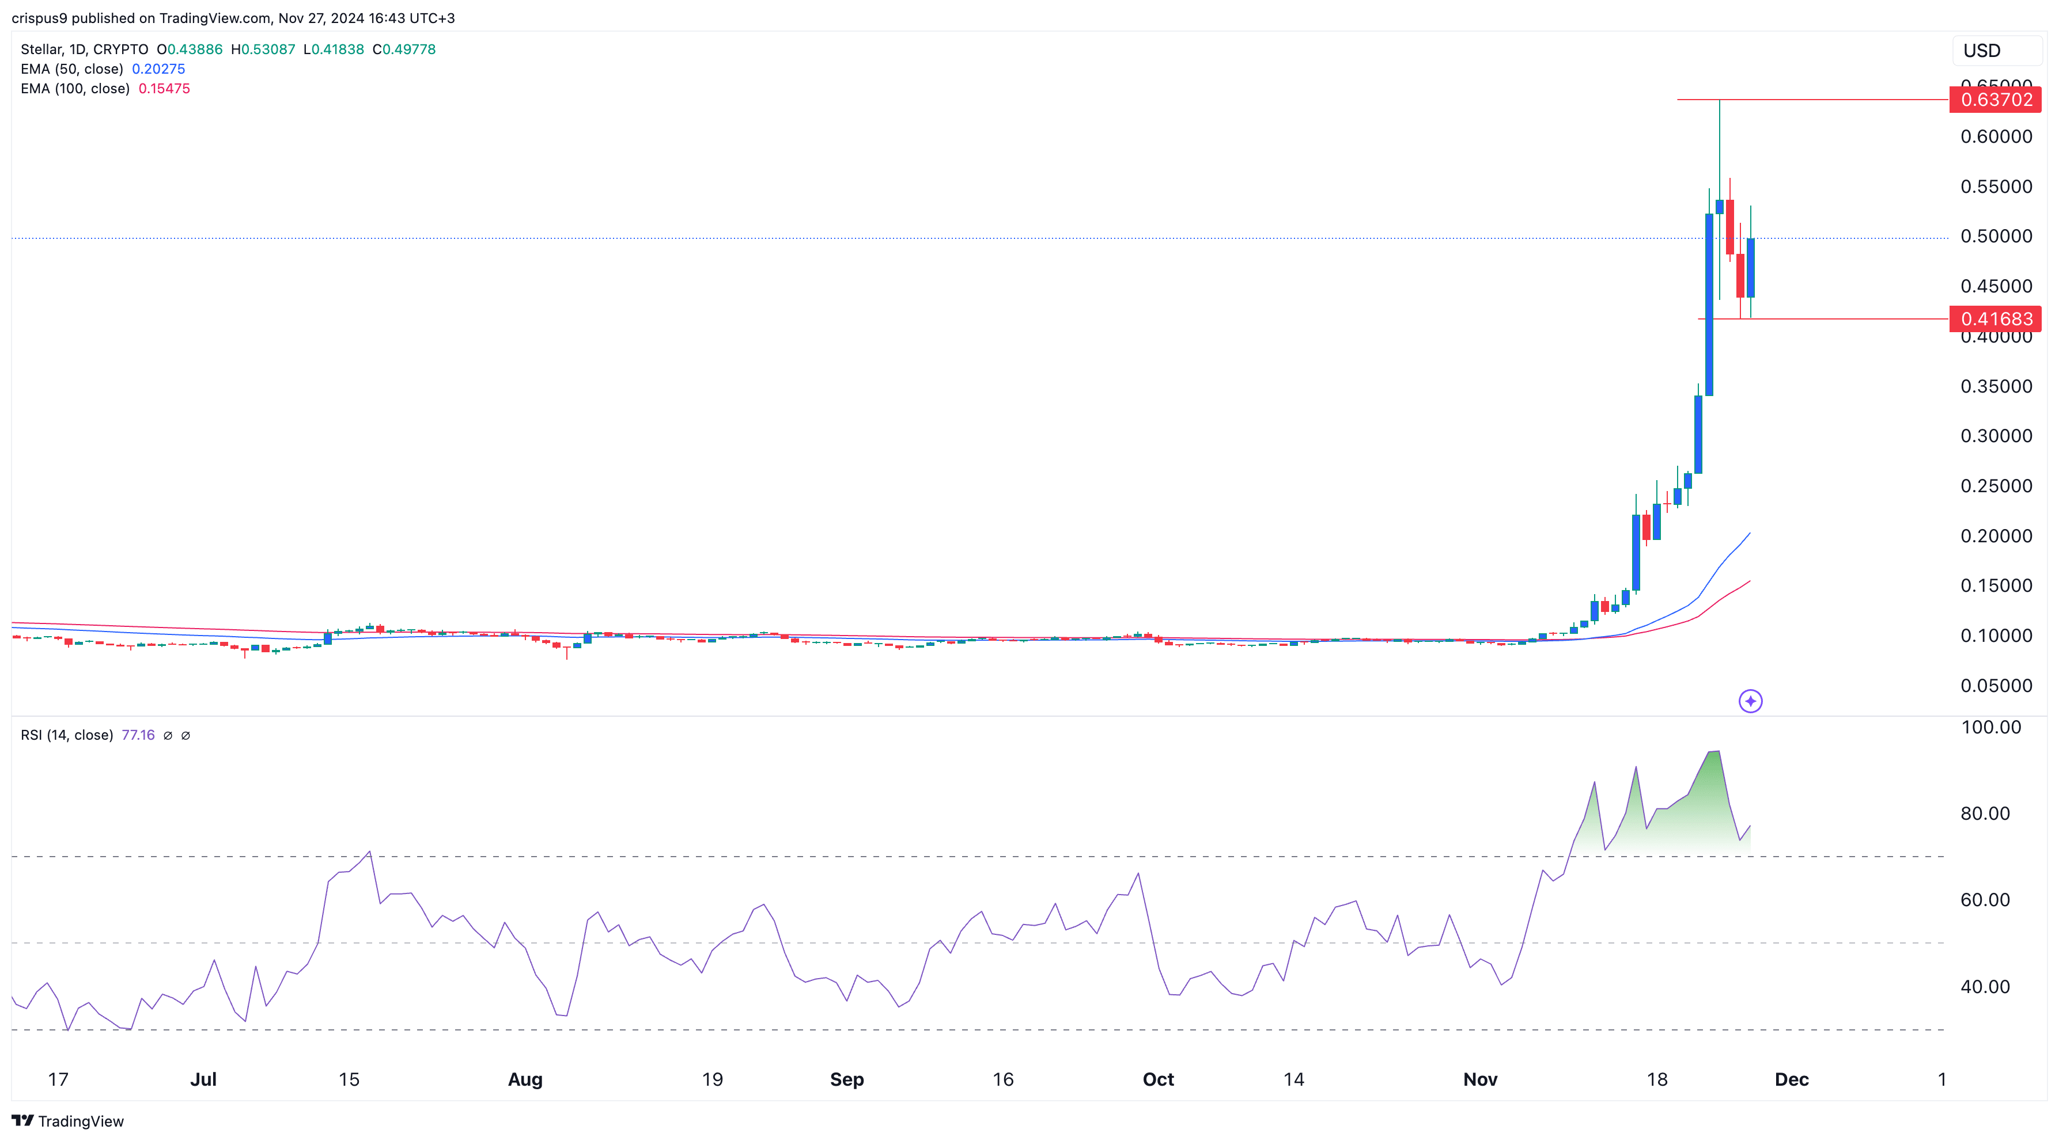Click the second empty-set symbol beside RSI value
This screenshot has height=1141, width=2059.
point(186,735)
